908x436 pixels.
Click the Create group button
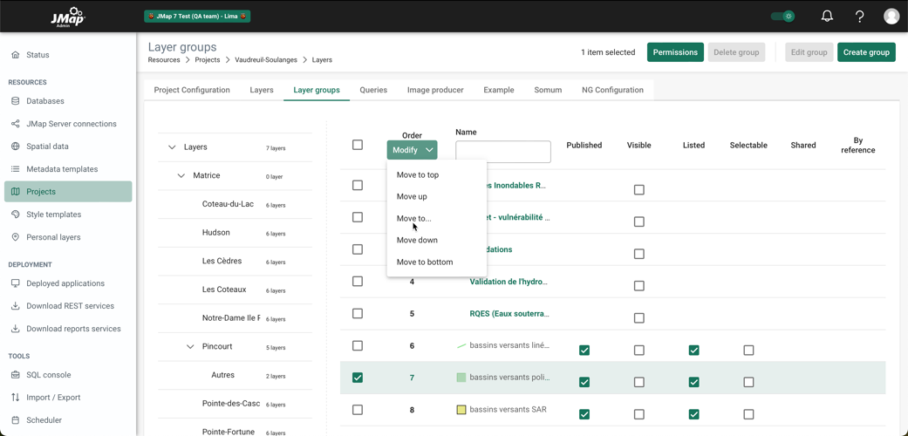point(865,52)
